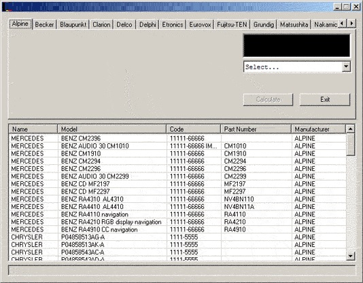Select the BENZ RA4910 CC navigation row
This screenshot has width=363, height=283.
tap(177, 229)
